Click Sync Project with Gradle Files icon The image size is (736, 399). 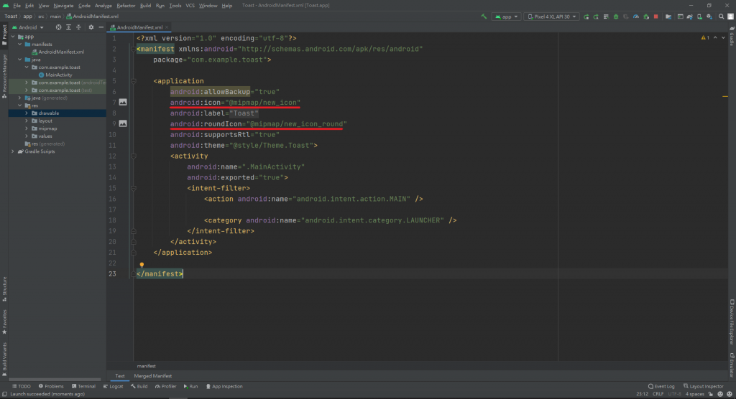(689, 17)
